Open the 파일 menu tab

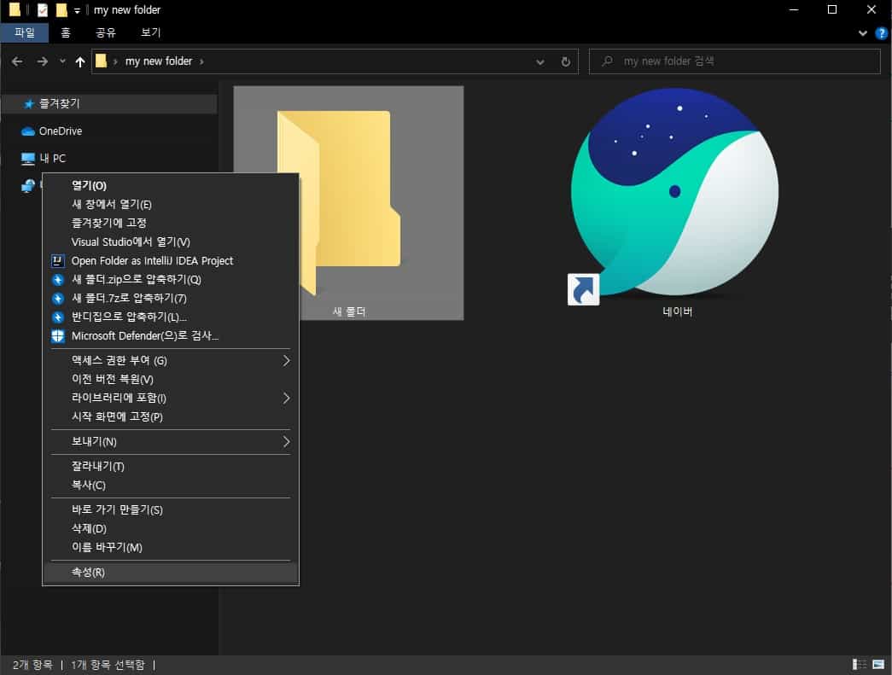coord(25,33)
